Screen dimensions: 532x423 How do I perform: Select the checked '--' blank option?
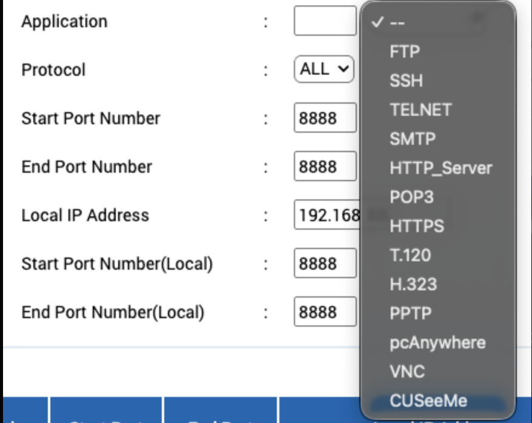(x=397, y=22)
